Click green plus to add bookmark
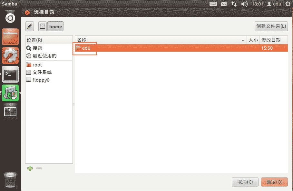Image resolution: width=293 pixels, height=191 pixels. pos(30,168)
